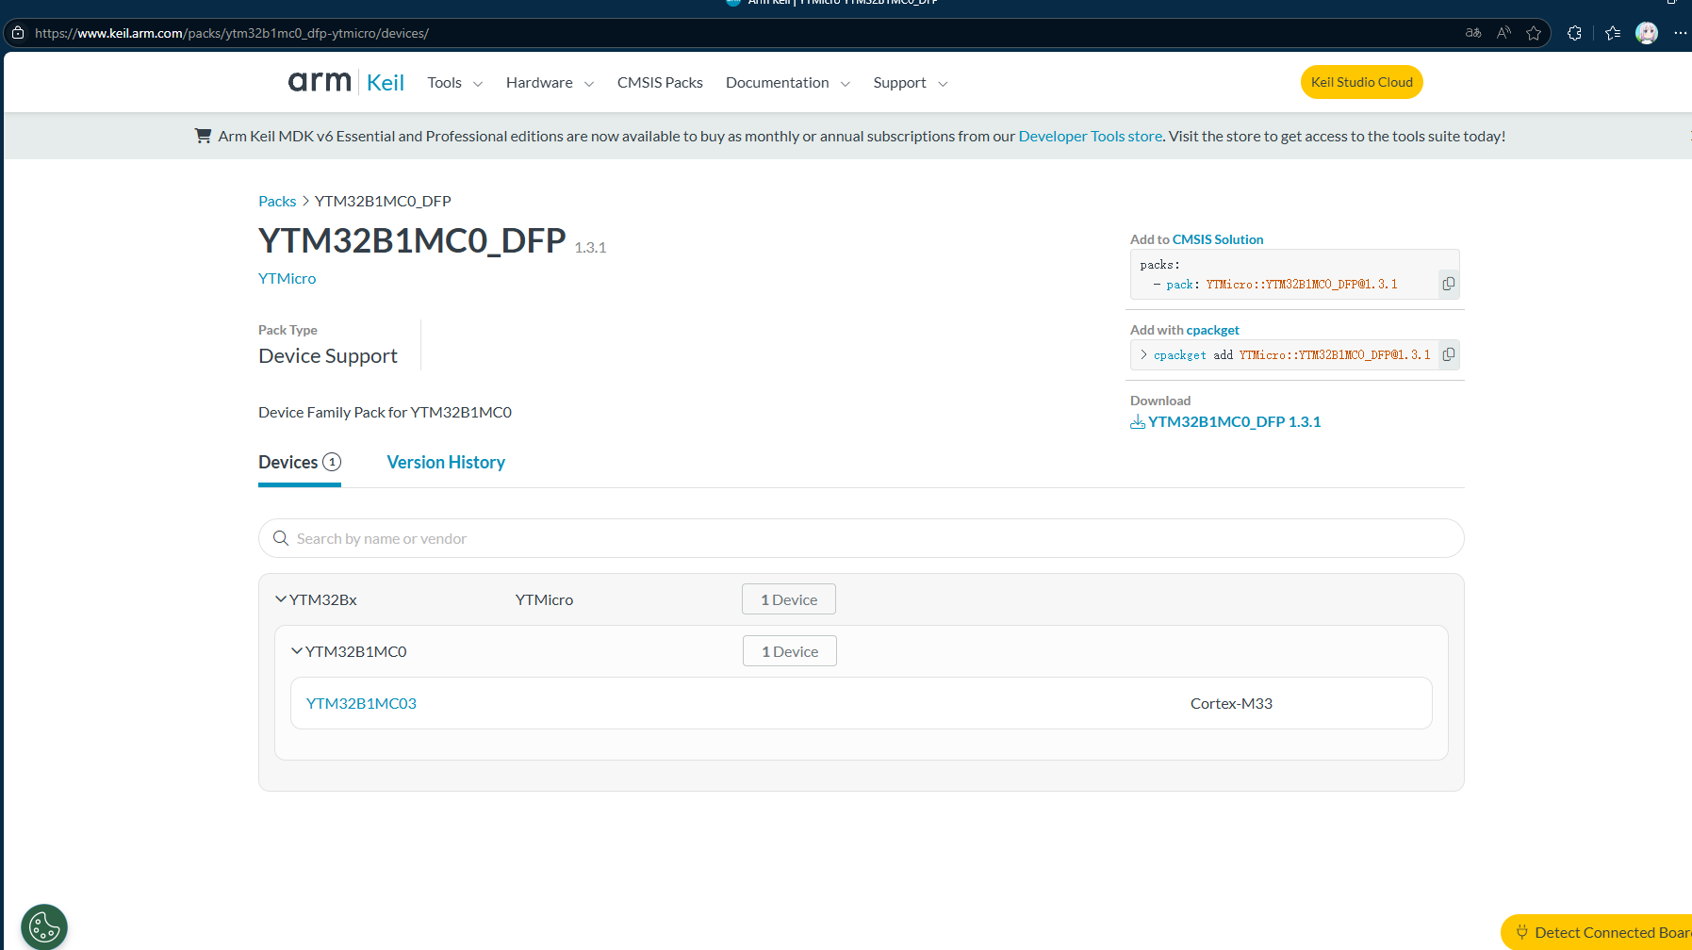Click the 1 Device badge for YTM32Bx

click(x=789, y=599)
